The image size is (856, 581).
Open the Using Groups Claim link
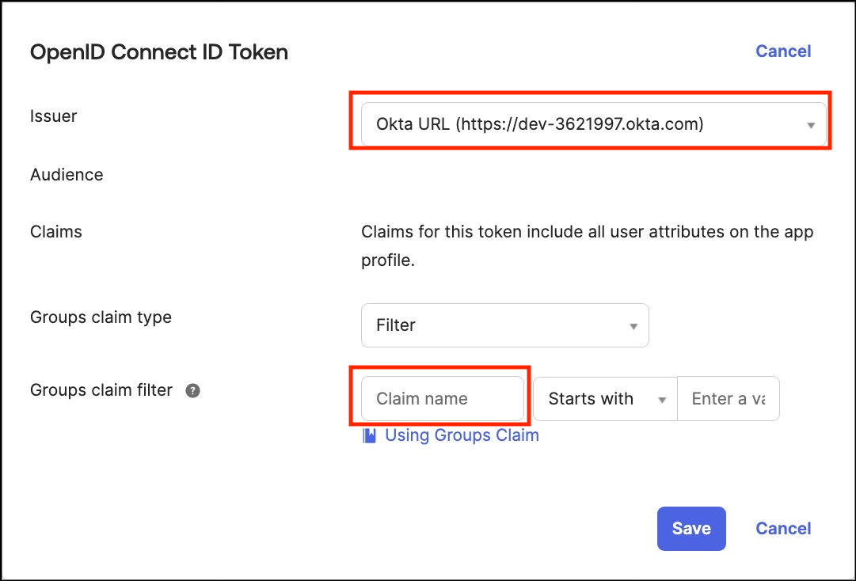coord(462,435)
